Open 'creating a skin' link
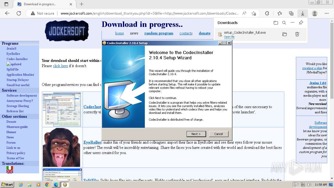334x188 pixels. click(312, 68)
